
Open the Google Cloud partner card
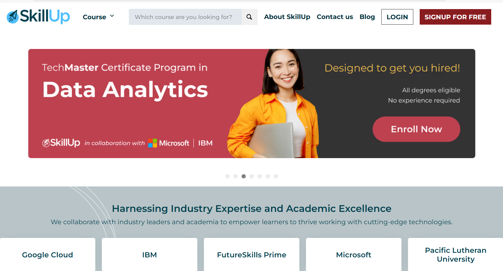click(47, 255)
